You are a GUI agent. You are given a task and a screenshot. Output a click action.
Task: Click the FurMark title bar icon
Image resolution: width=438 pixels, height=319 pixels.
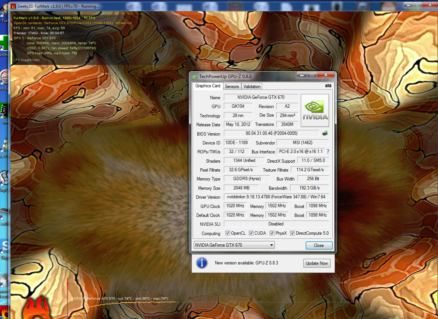pos(13,6)
